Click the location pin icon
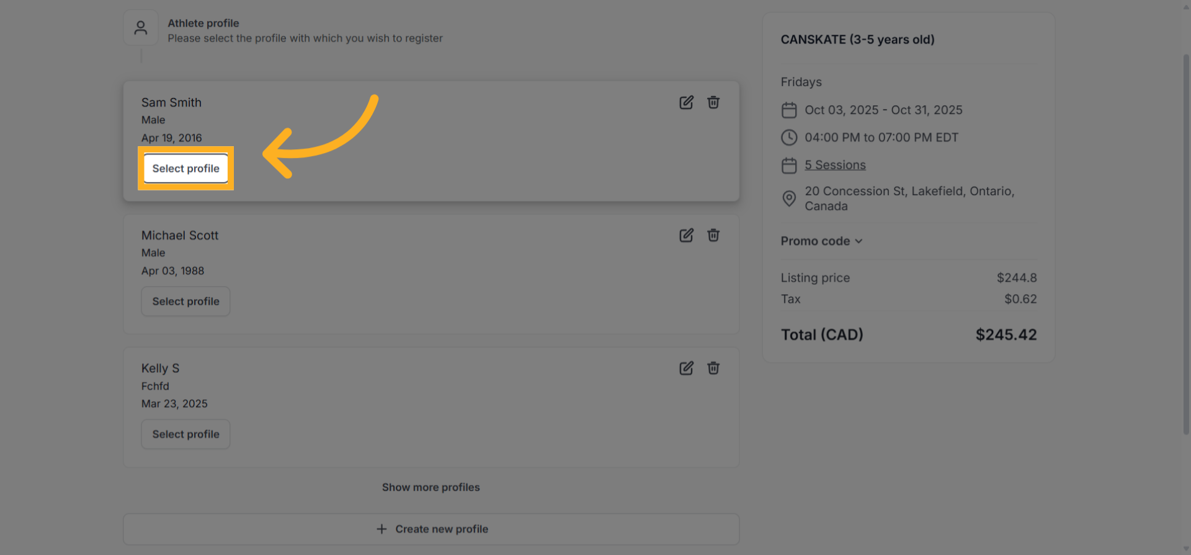The image size is (1191, 555). pos(789,198)
